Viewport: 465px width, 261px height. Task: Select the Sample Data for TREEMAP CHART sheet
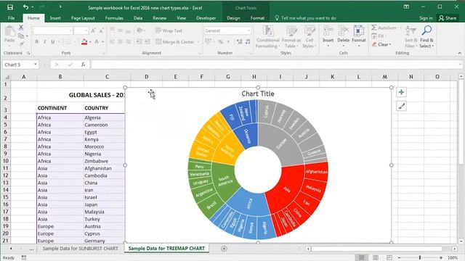(x=166, y=249)
